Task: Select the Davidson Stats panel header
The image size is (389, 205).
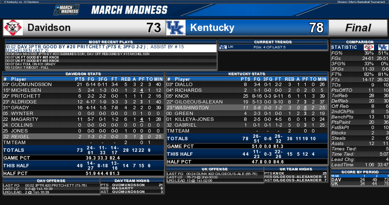Action: 83,74
